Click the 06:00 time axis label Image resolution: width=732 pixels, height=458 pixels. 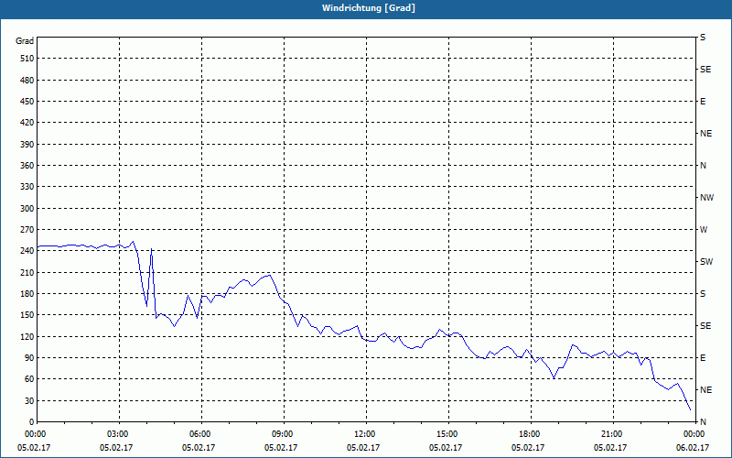(x=199, y=434)
